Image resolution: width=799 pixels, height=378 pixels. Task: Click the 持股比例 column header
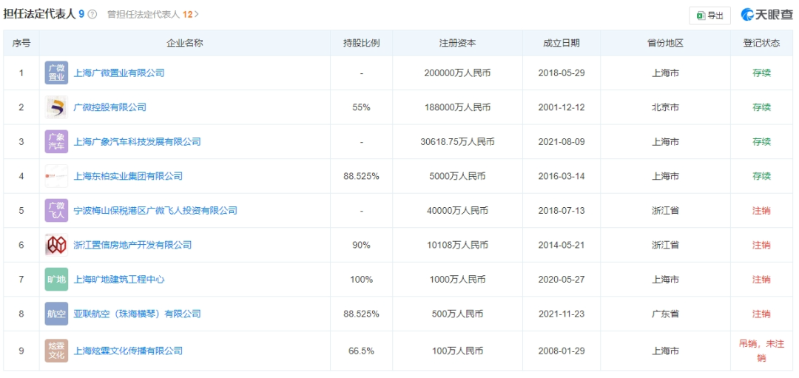(361, 43)
